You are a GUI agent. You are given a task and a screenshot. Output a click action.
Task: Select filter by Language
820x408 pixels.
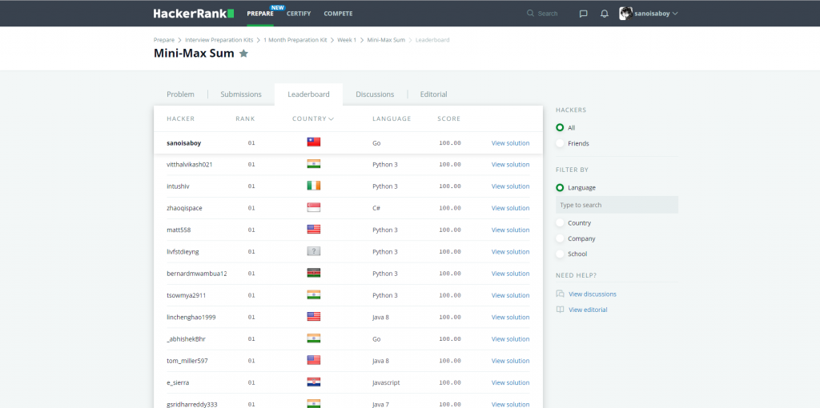(560, 187)
